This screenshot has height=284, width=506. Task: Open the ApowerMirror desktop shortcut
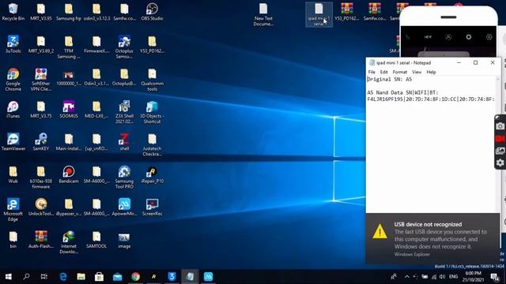tap(124, 207)
